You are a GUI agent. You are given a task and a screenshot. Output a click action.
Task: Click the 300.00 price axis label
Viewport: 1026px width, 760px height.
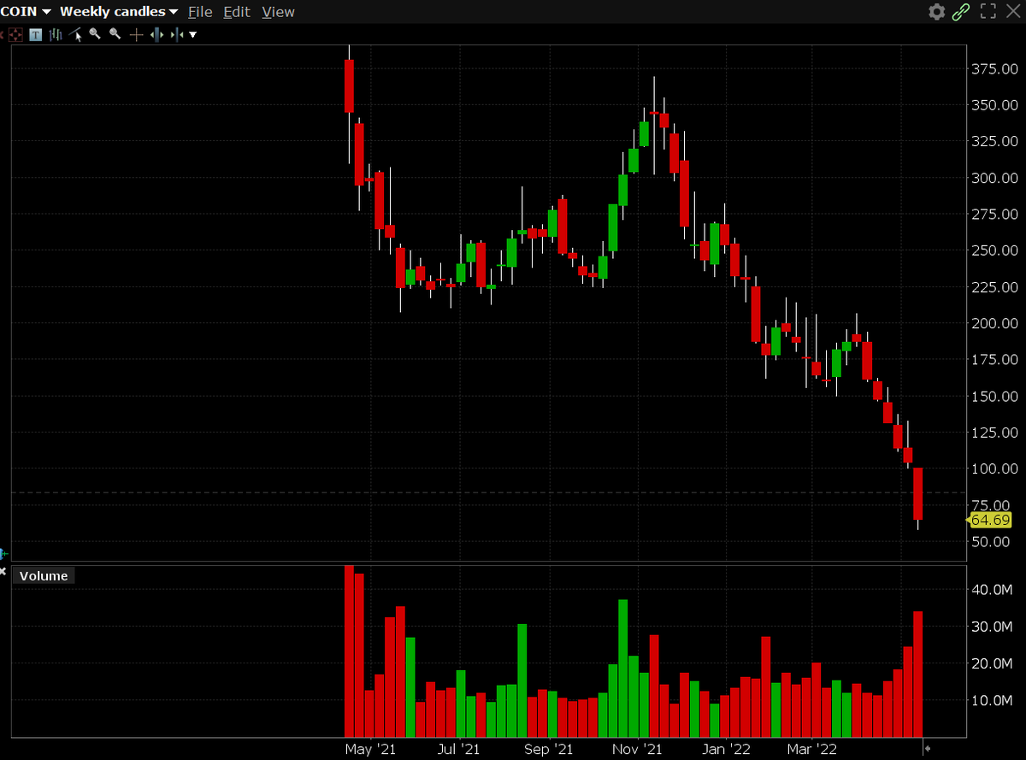[x=995, y=178]
